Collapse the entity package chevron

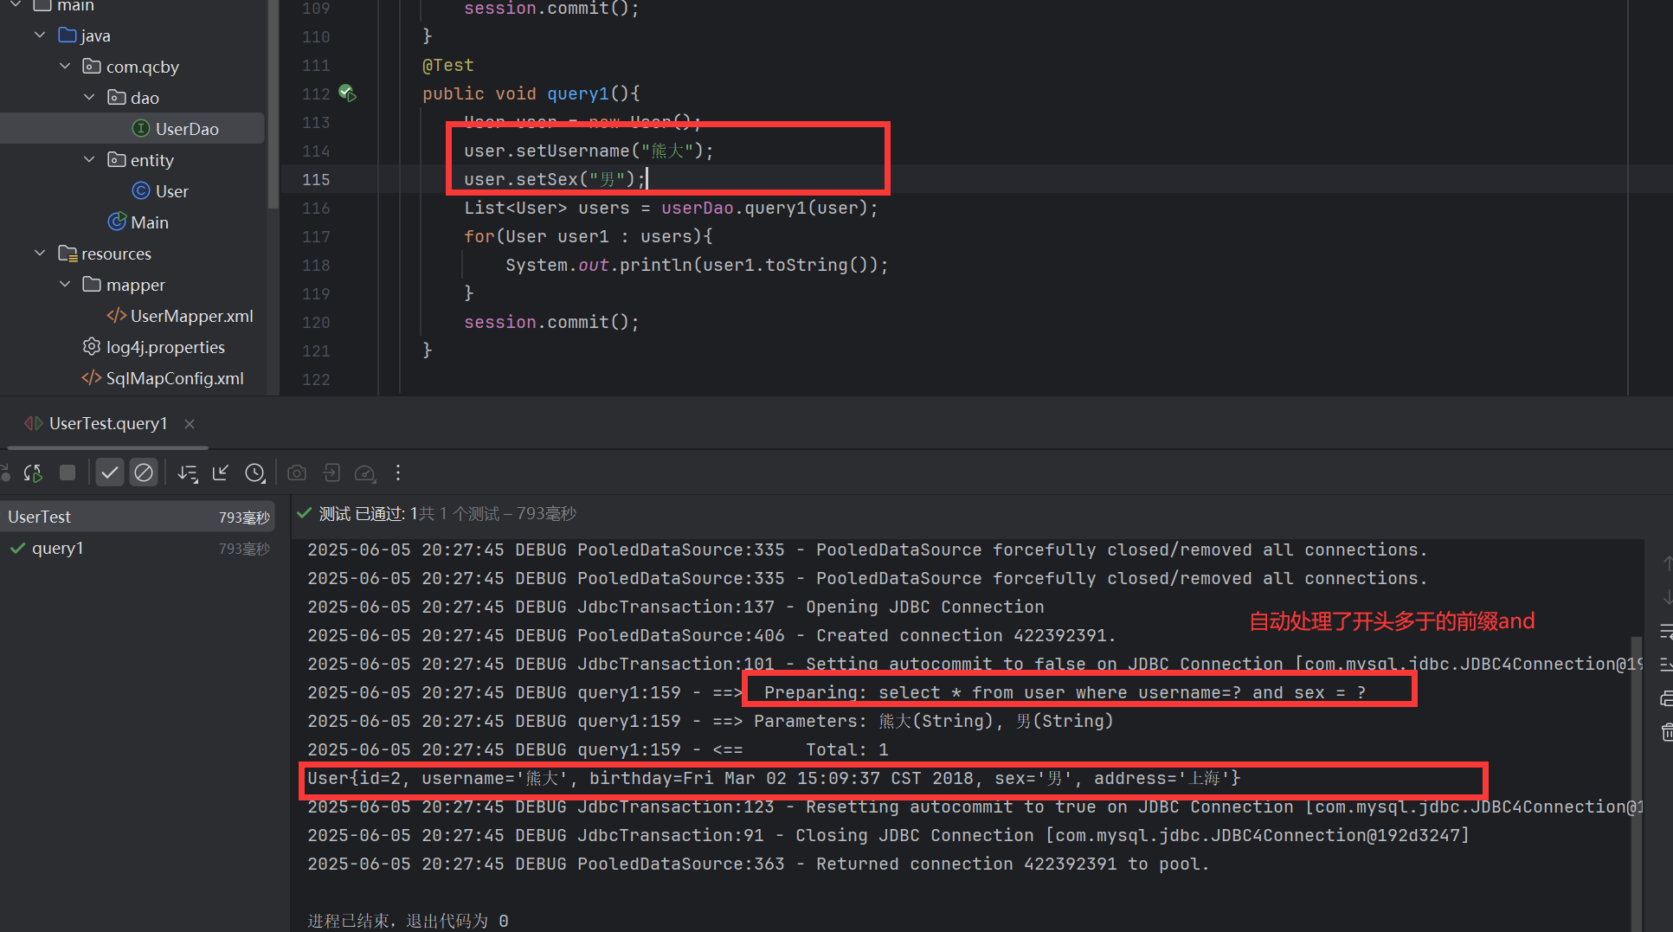(x=89, y=160)
